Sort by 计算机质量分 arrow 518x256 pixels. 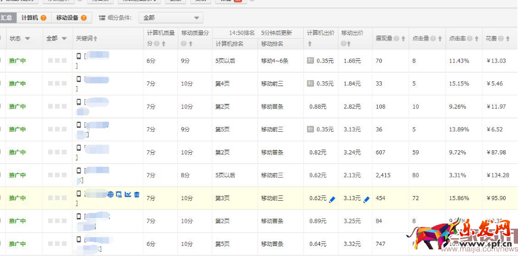(x=163, y=43)
